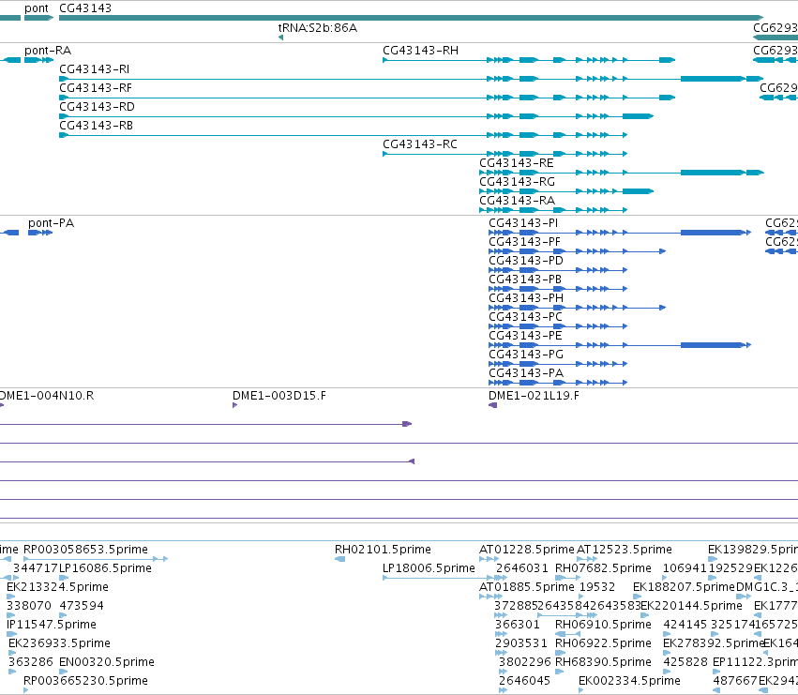Select the CG43143-PA protein label
This screenshot has height=695, width=798.
point(526,373)
